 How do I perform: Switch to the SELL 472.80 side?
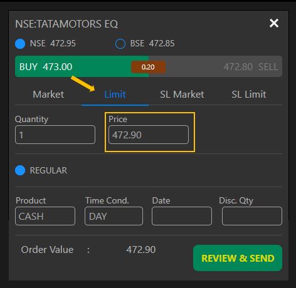click(x=224, y=66)
